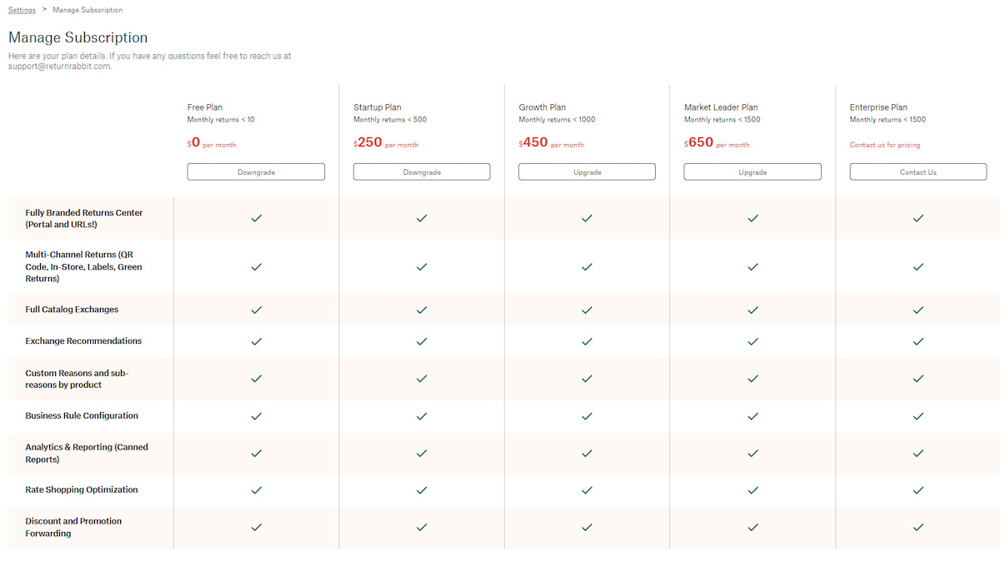Click 'Multi-Channel Returns' feature label
1000x566 pixels.
click(84, 267)
